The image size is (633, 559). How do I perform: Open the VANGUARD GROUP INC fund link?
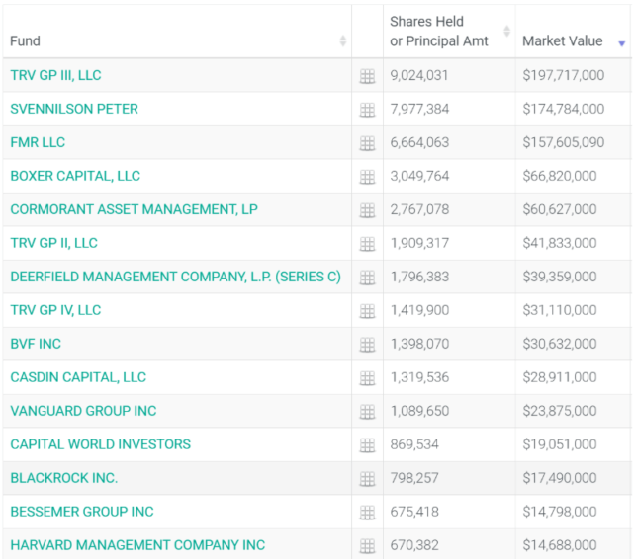point(83,411)
